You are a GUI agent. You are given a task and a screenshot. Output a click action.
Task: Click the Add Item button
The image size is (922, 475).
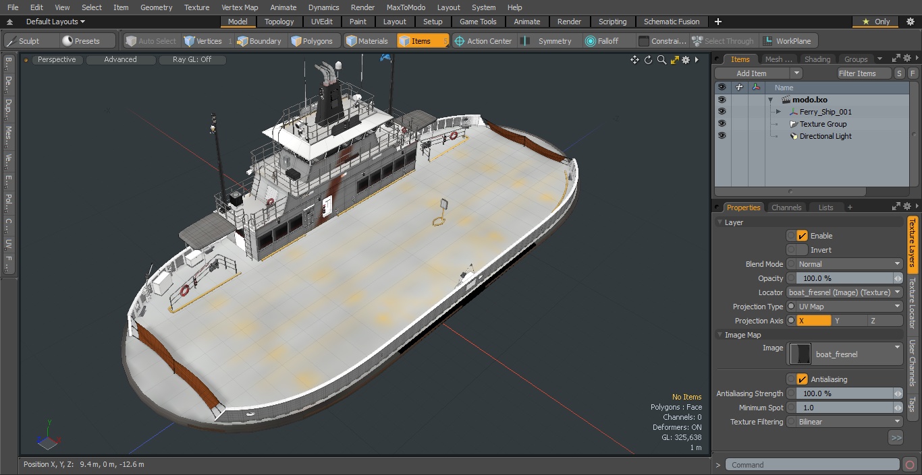click(x=752, y=73)
